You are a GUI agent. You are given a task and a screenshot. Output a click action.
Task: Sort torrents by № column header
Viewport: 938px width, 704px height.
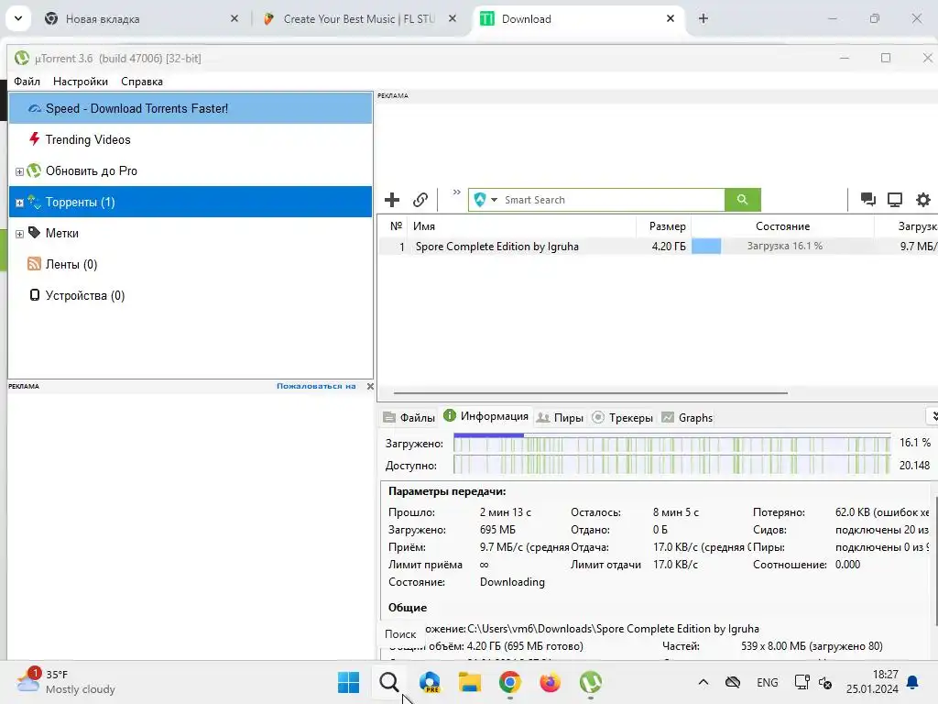[395, 226]
